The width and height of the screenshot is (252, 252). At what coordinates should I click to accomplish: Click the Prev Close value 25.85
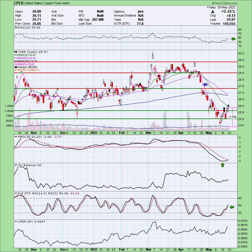[x=37, y=24]
